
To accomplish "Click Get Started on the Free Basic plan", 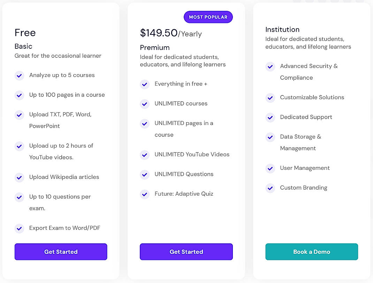I will (61, 252).
